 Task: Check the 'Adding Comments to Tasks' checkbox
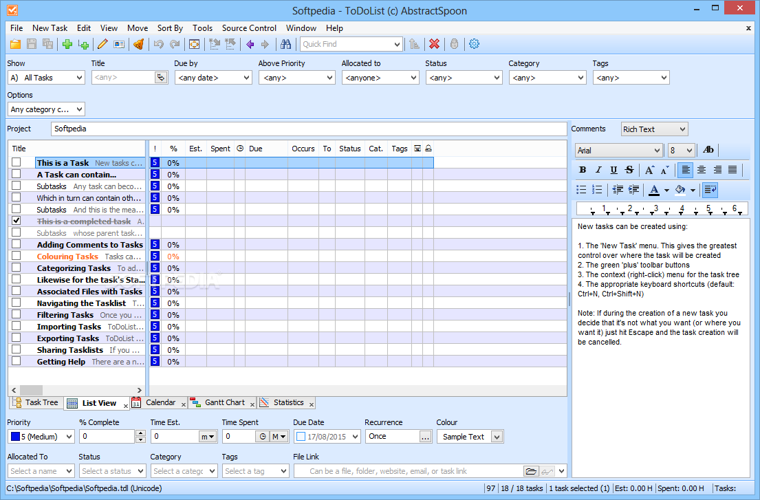click(17, 244)
